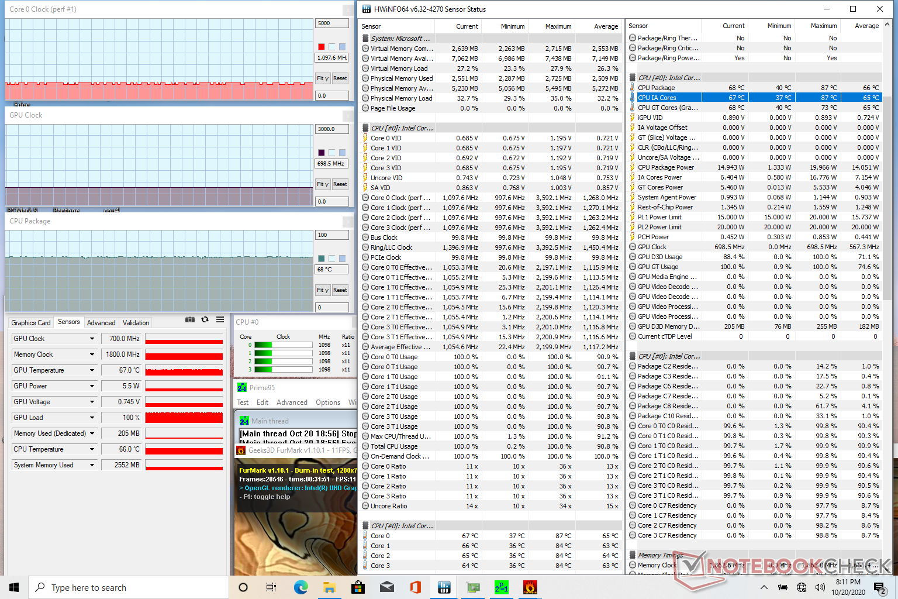Open GPU-Z from the taskbar
The image size is (898, 599).
[472, 587]
